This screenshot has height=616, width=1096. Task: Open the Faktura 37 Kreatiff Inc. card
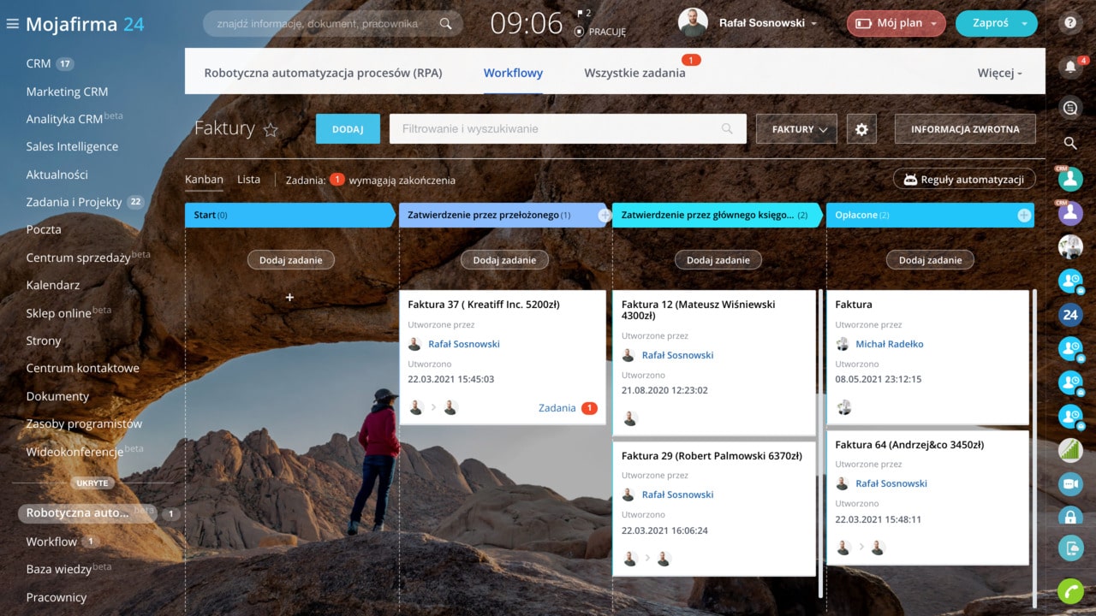tap(484, 305)
